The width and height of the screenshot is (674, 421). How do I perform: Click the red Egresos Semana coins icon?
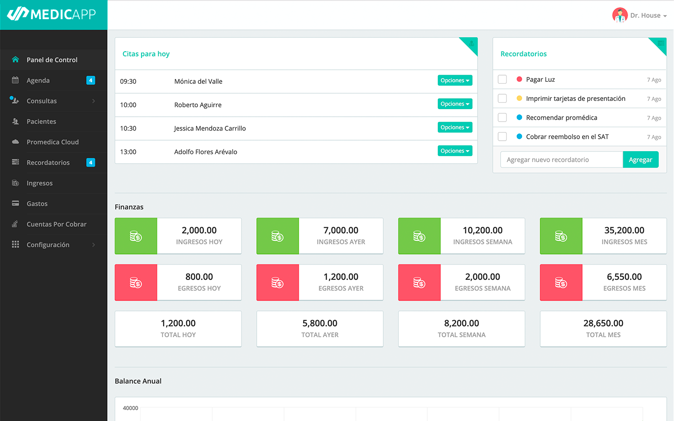419,283
